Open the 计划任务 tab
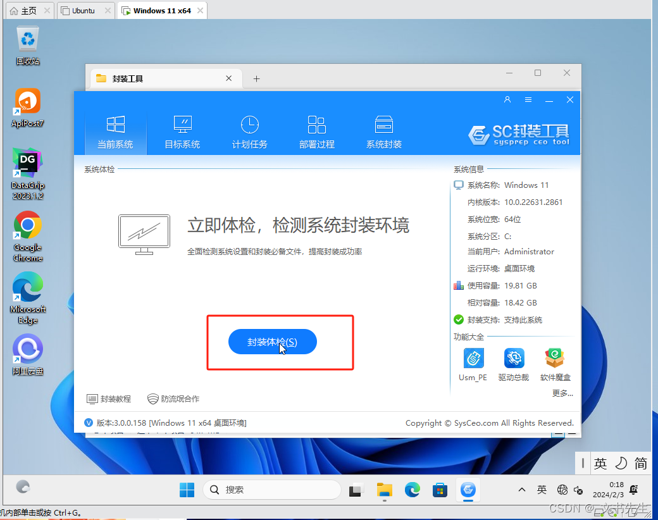 click(250, 132)
